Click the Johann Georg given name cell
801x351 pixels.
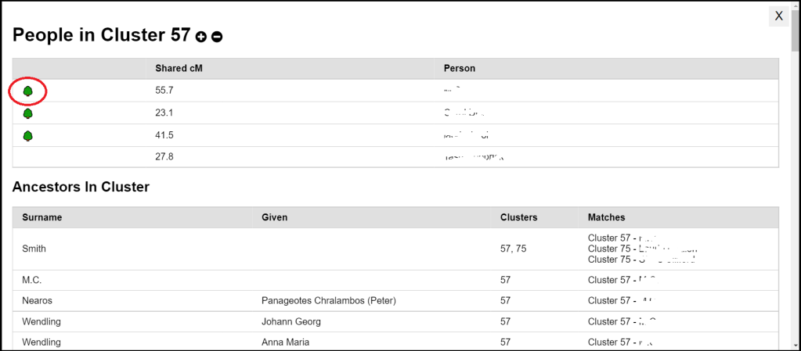(290, 321)
